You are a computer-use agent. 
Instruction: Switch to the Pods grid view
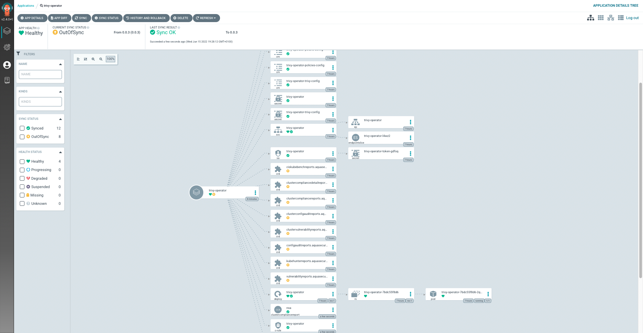(600, 17)
